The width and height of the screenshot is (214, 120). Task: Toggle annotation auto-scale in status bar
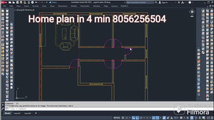(x=168, y=118)
